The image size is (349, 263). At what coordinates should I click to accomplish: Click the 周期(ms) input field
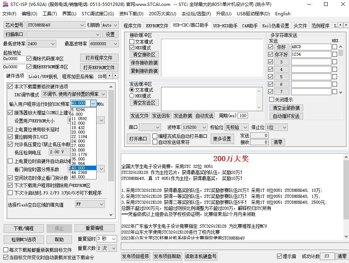click(x=243, y=116)
